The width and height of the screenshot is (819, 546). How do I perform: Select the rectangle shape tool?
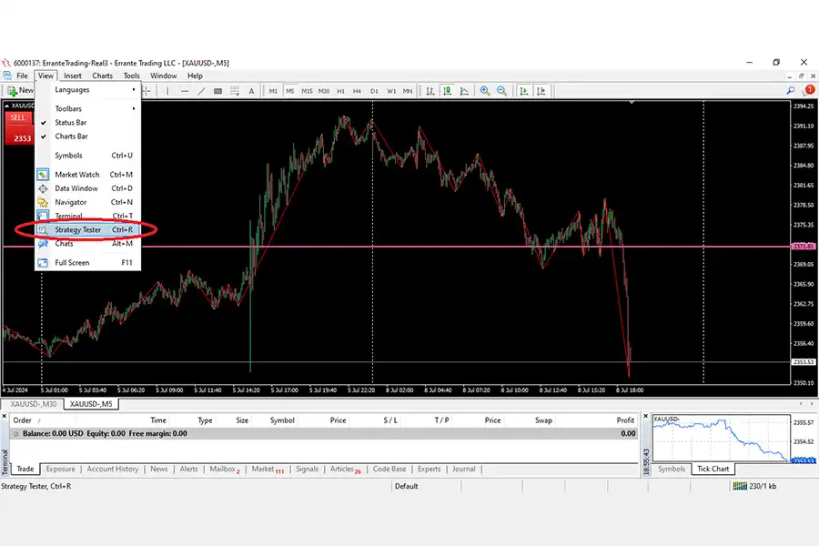point(217,91)
